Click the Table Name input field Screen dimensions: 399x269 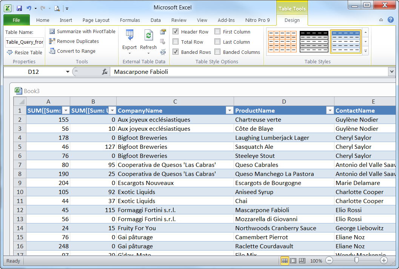[x=25, y=42]
